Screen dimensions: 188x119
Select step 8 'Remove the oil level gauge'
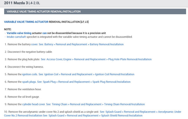[x=22, y=97]
